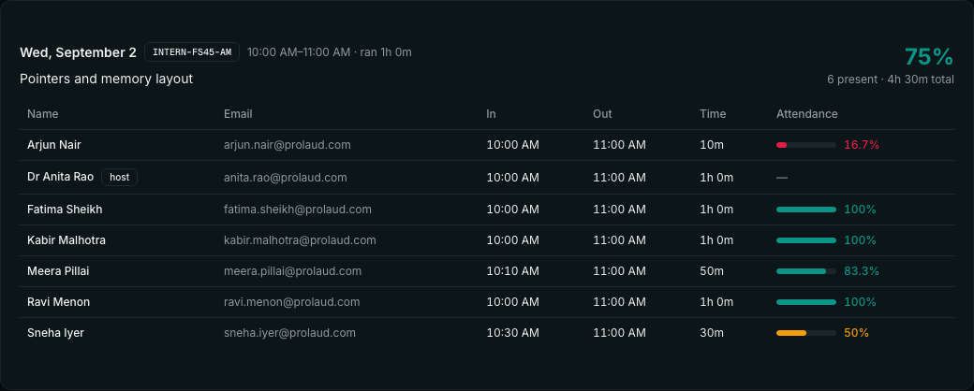Click the ravi.menon@prolaud.com email
Screen dimensions: 974x391
[292, 302]
